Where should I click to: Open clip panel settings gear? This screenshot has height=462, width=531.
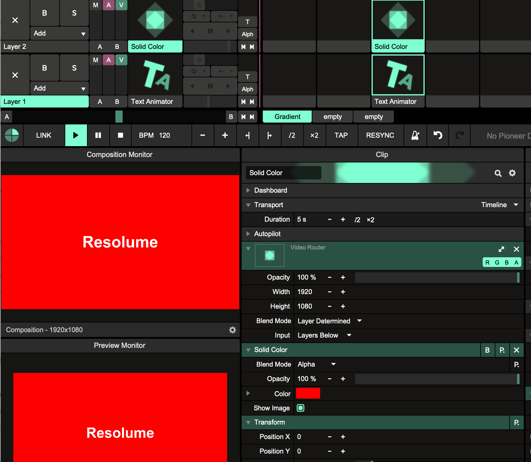(512, 173)
